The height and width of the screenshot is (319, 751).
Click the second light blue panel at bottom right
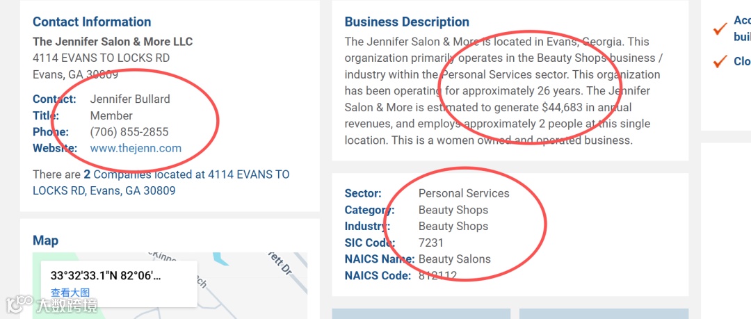[x=604, y=313]
